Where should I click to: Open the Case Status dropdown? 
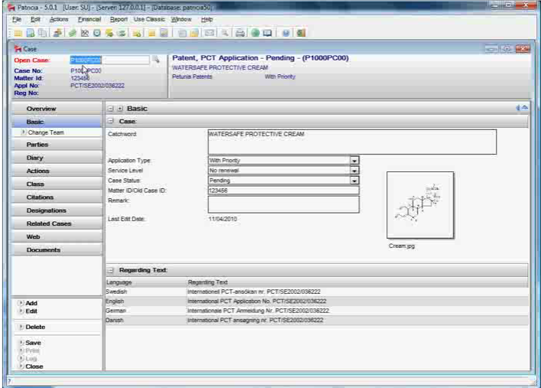[x=354, y=181]
